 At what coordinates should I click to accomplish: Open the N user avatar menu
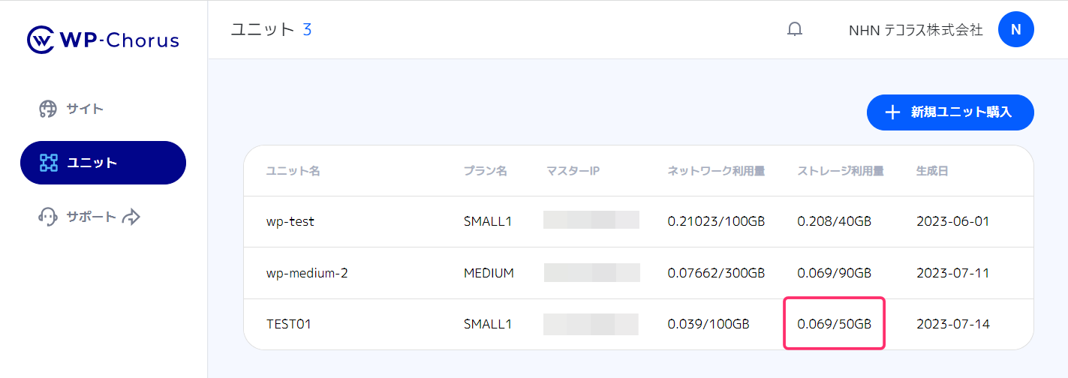click(x=1015, y=30)
